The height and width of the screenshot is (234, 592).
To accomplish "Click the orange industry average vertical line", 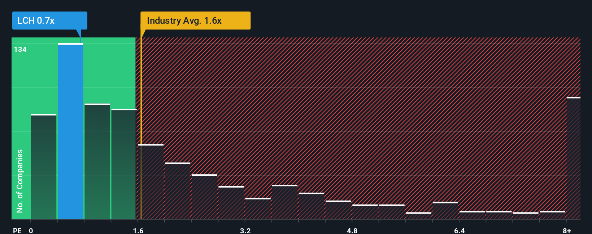I will tap(141, 128).
